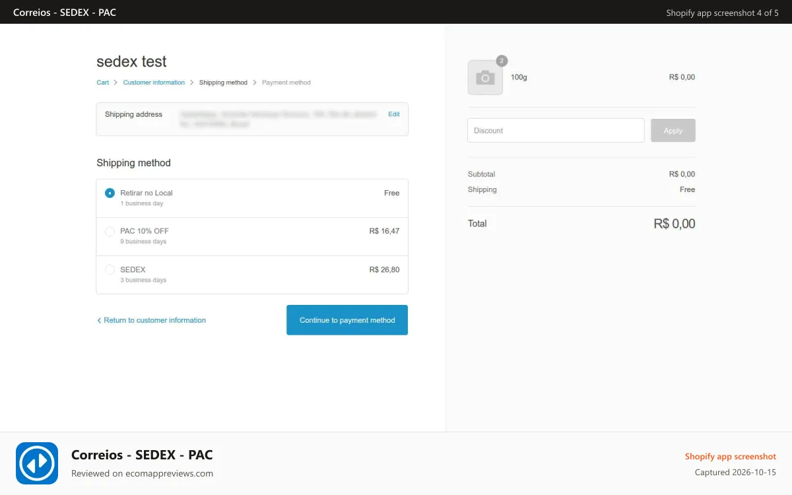Click the Shipping address label
The width and height of the screenshot is (792, 495).
[133, 114]
